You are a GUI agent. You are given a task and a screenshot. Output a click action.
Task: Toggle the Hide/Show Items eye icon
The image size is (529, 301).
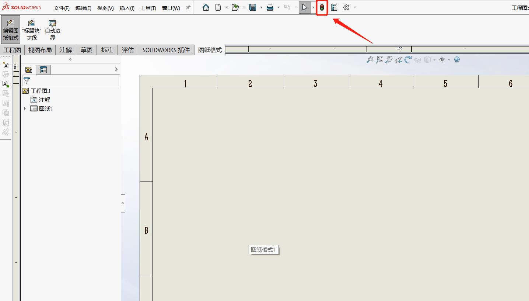pyautogui.click(x=442, y=60)
